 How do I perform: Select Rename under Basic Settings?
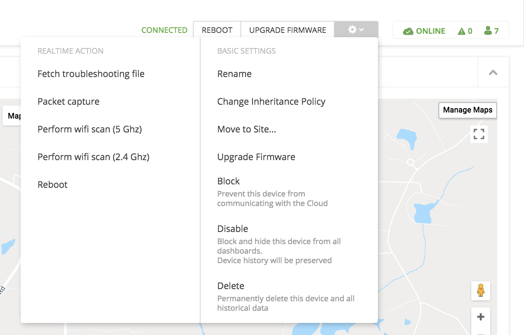click(x=234, y=74)
